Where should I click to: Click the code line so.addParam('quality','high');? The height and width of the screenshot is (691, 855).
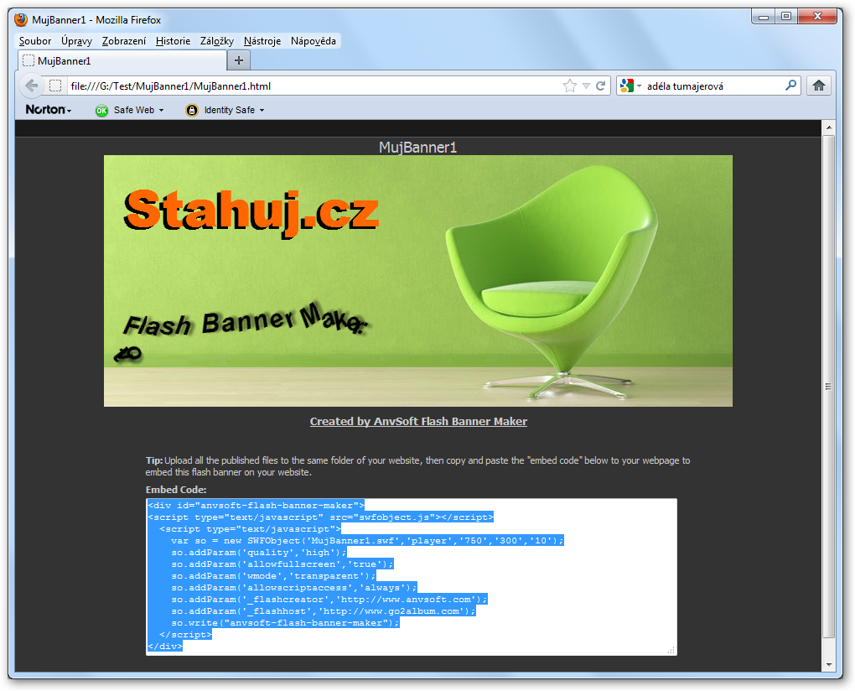(258, 553)
